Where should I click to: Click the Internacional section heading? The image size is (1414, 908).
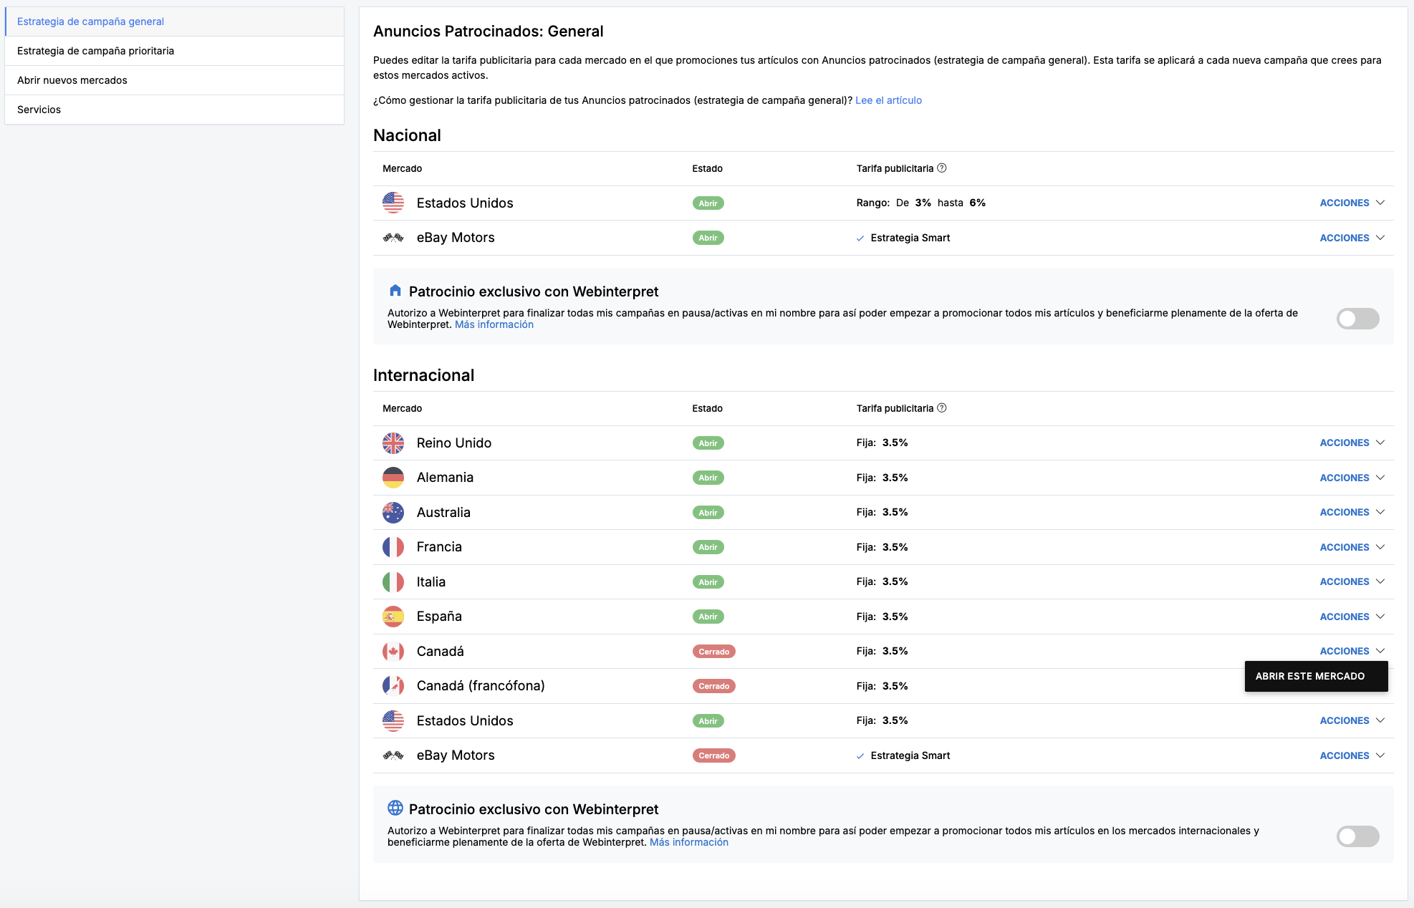pos(423,375)
